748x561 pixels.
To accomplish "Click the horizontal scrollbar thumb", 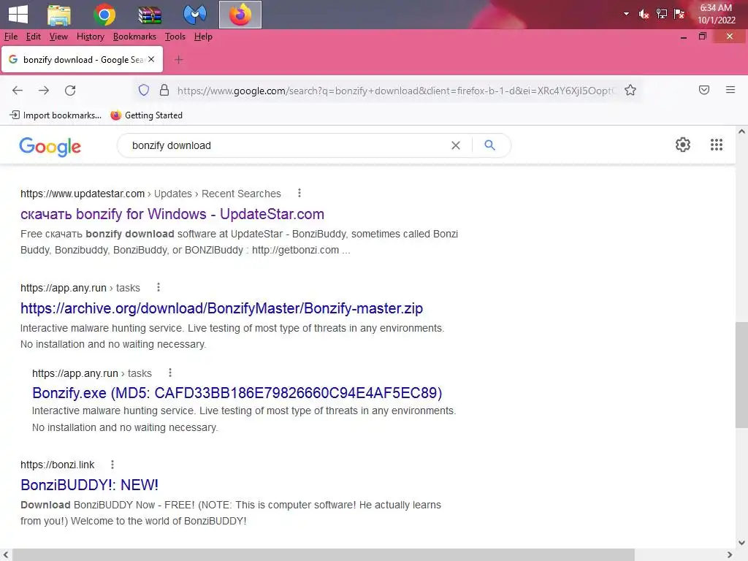I will (324, 555).
